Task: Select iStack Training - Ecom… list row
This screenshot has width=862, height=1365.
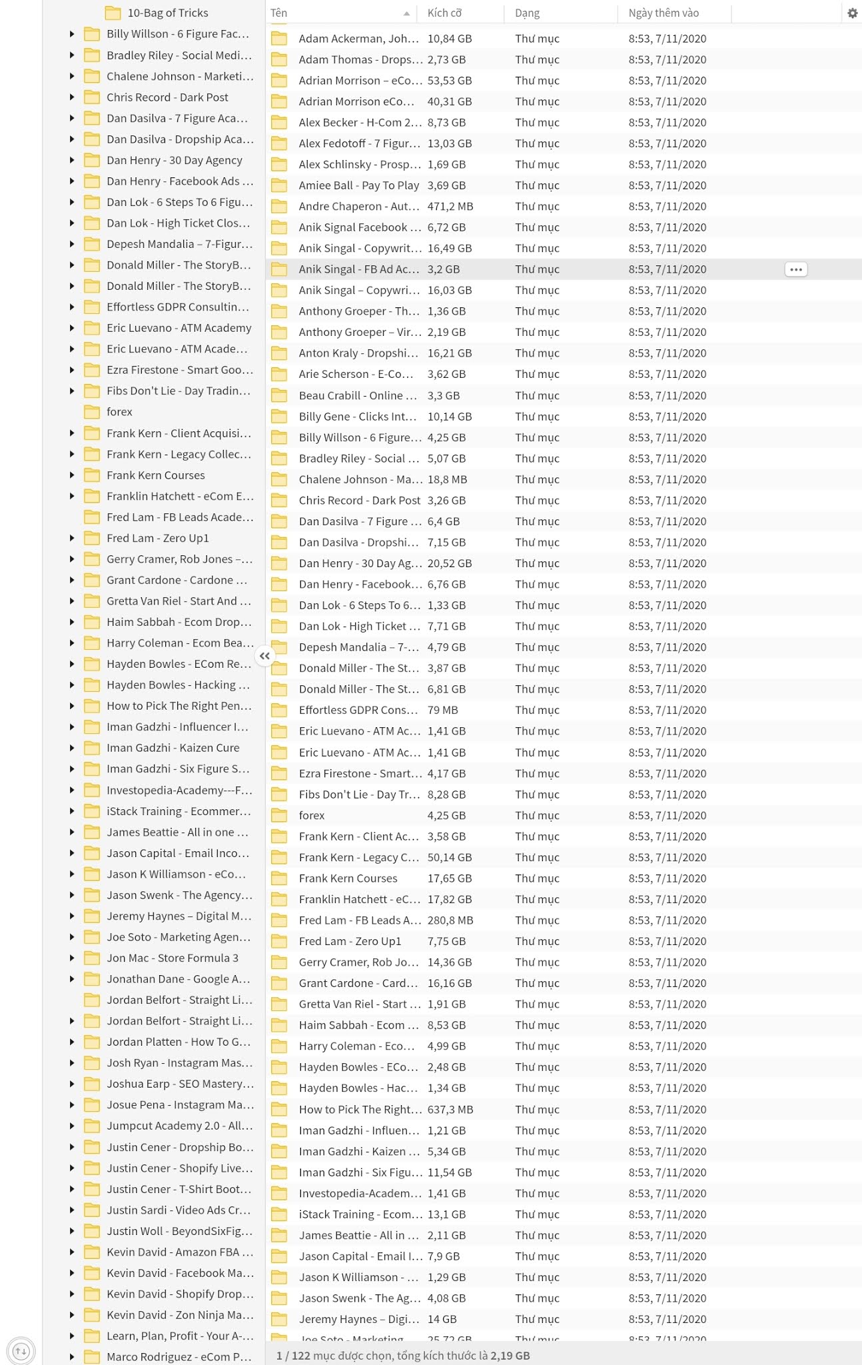Action: 564,1214
